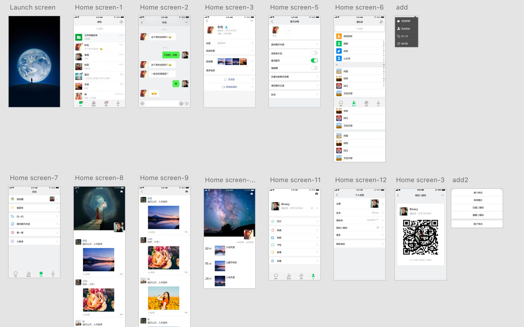The image size is (524, 327).
Task: Open the three-dot menu in chat with 秋色
Action: [x=187, y=22]
